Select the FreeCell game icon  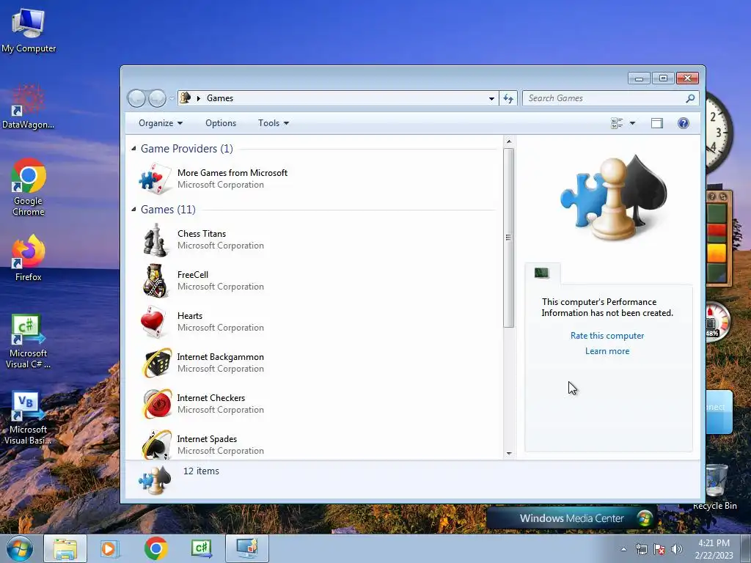tap(155, 281)
